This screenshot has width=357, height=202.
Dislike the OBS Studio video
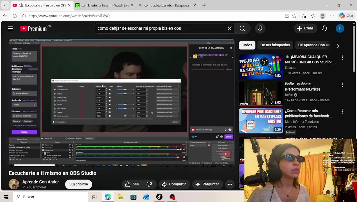(x=149, y=184)
